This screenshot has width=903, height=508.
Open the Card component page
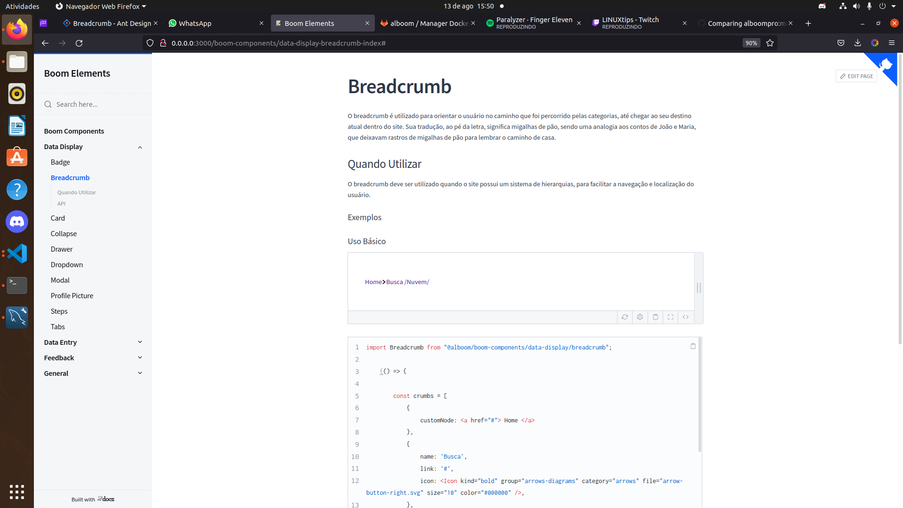pyautogui.click(x=58, y=218)
